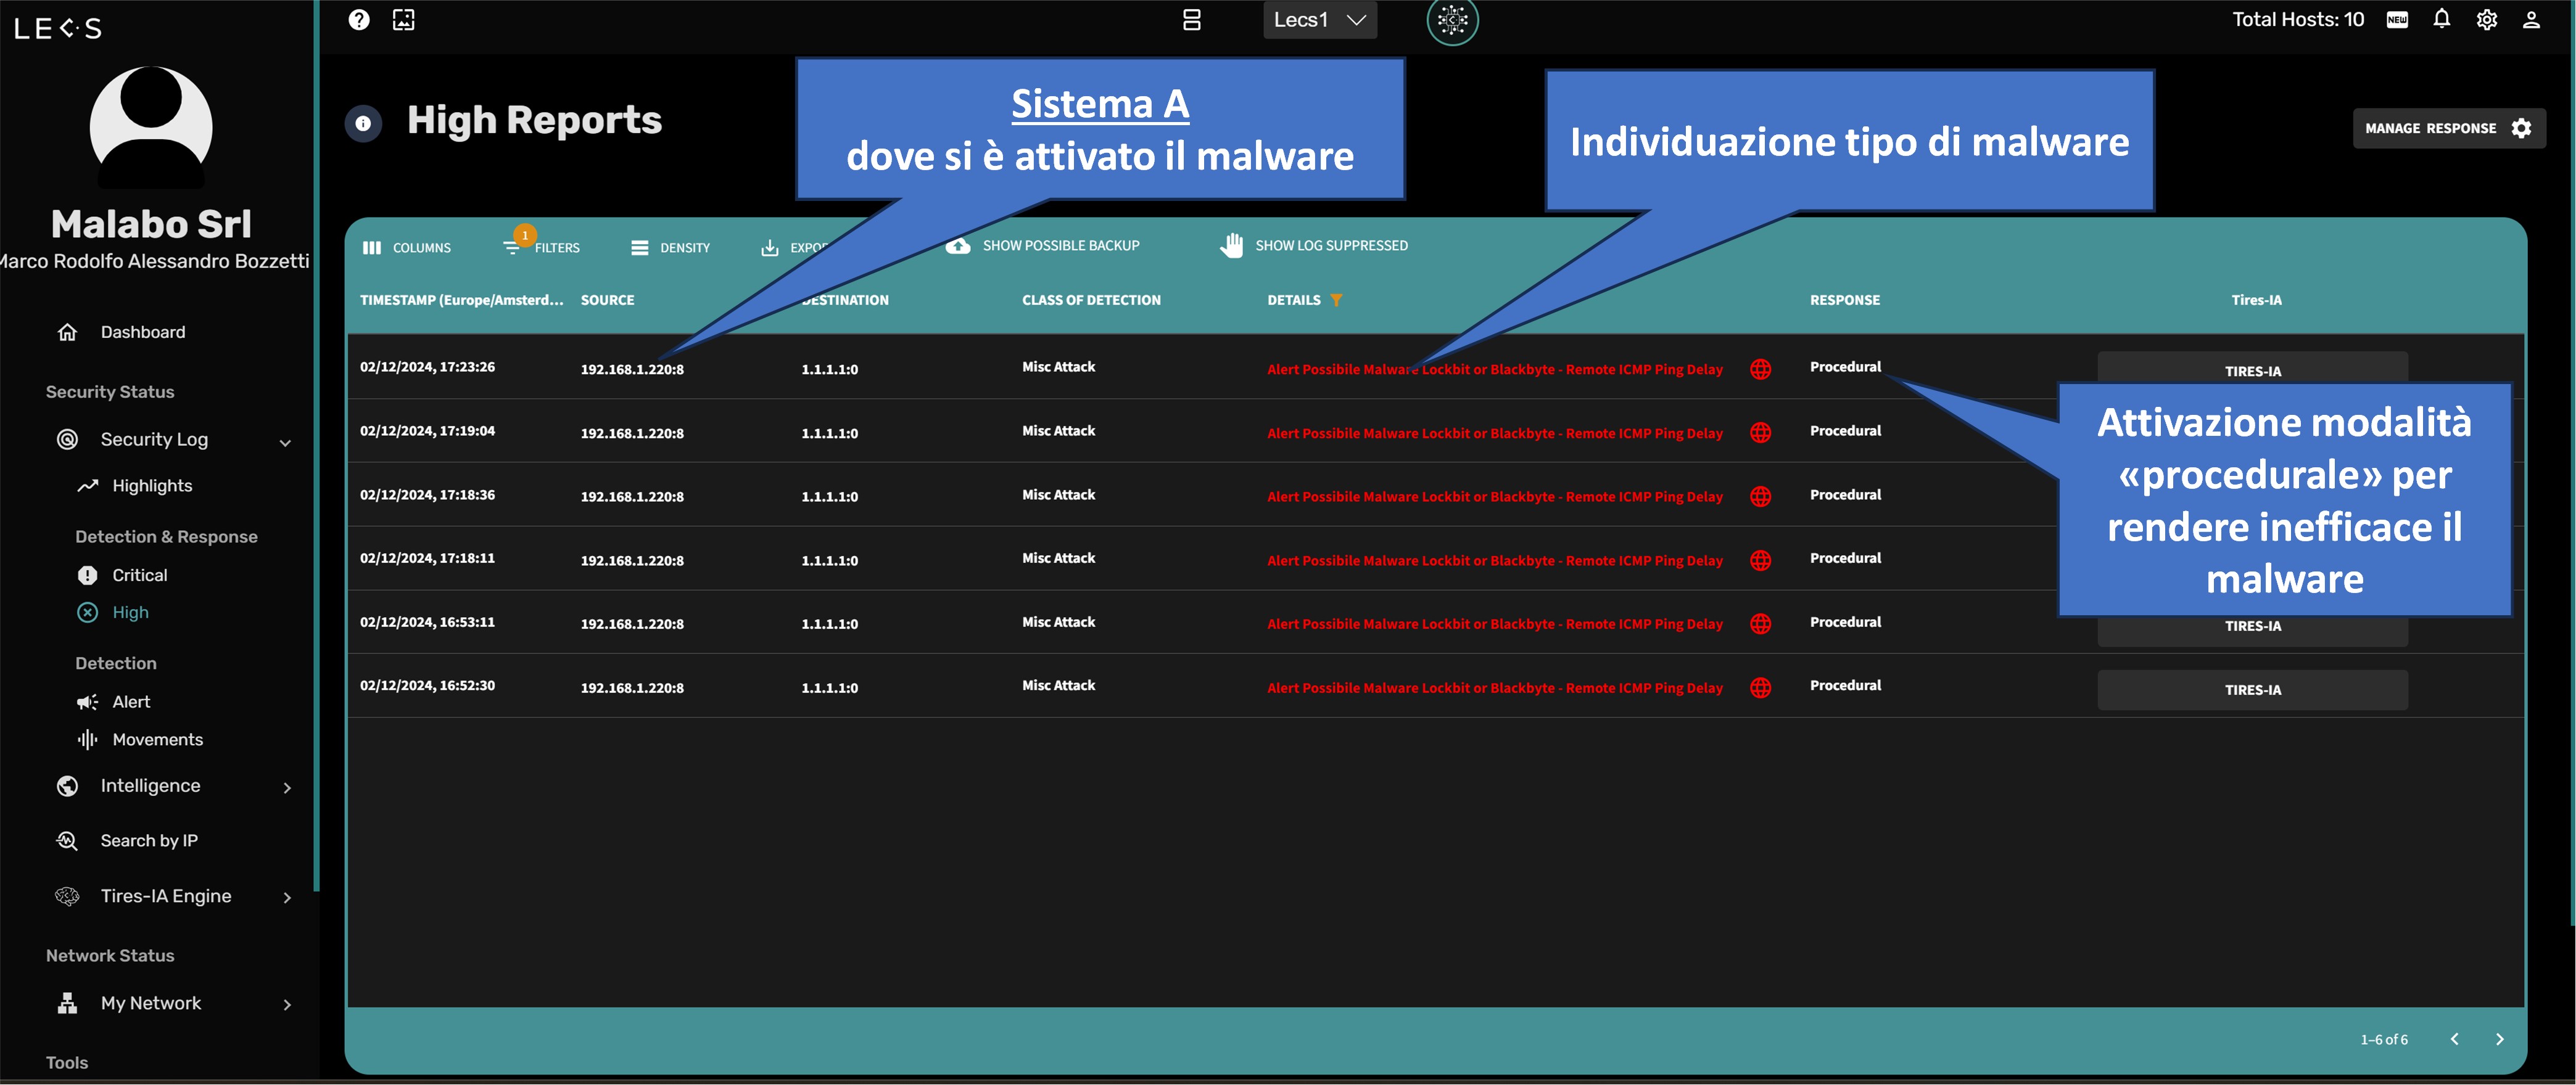Click destination 1.1.1.1:0 in 16:53:11 row
Viewport: 2576px width, 1085px height.
829,624
